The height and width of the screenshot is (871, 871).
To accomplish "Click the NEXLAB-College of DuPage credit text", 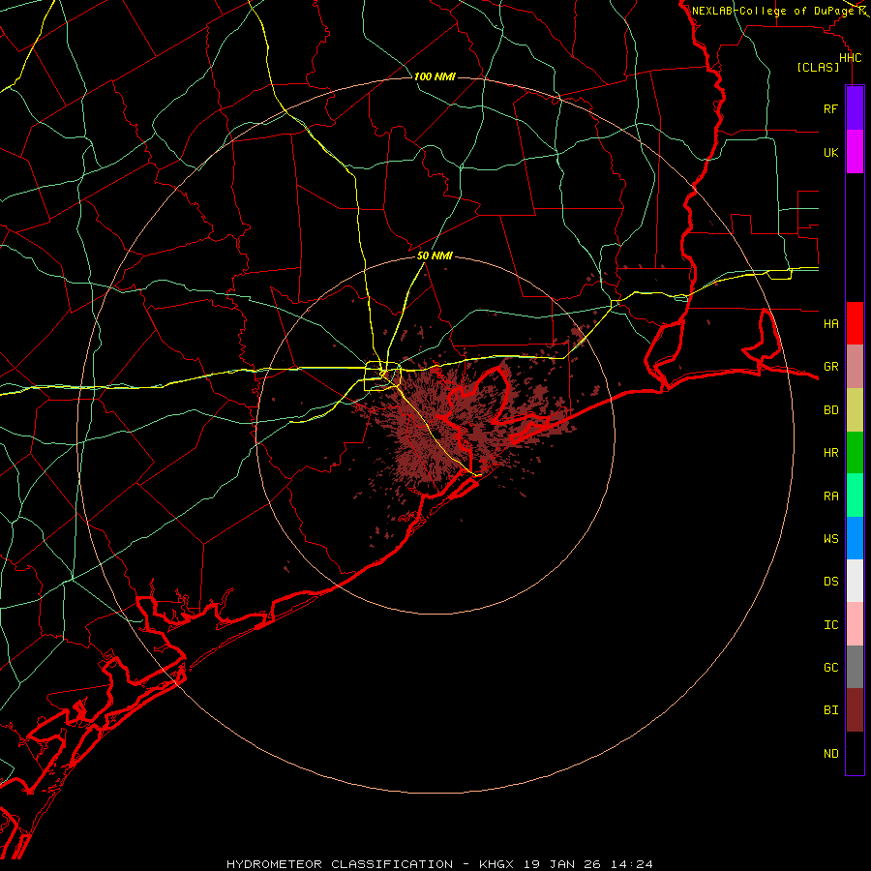I will point(773,11).
